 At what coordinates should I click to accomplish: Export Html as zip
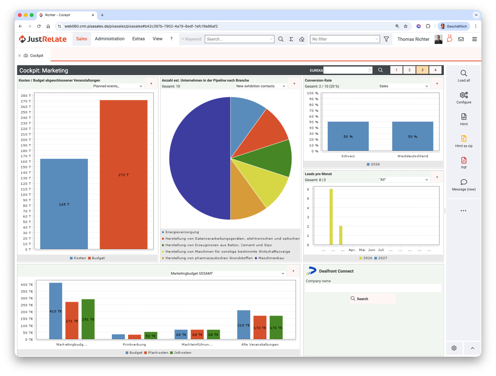(x=464, y=138)
